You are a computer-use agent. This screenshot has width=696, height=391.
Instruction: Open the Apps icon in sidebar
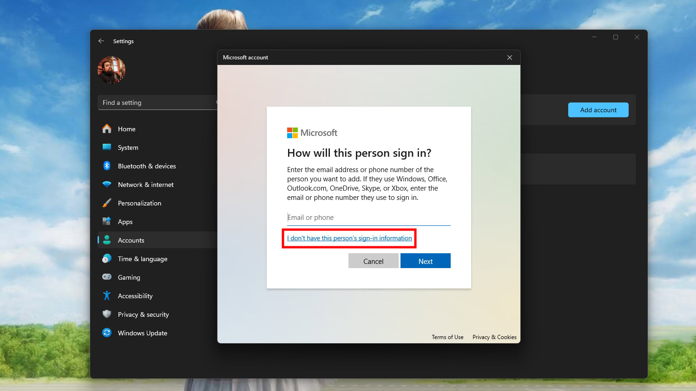click(x=107, y=222)
